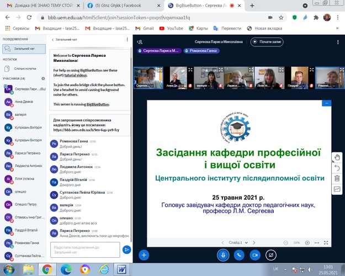
Task: Open the participants settings gear
Action: 41,79
